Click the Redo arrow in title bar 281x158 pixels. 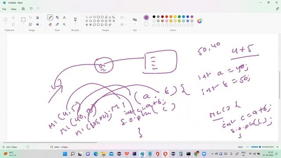click(x=38, y=9)
